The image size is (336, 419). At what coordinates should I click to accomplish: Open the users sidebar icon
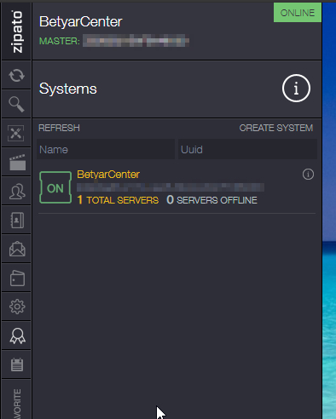click(17, 191)
